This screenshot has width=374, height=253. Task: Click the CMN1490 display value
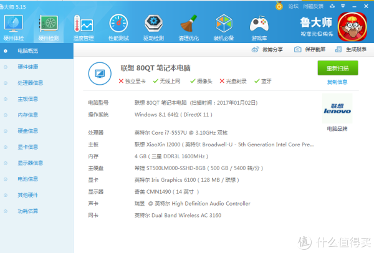point(166,192)
